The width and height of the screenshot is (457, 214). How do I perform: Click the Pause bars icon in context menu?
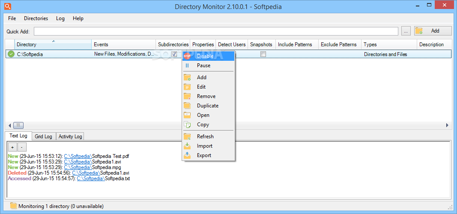tap(187, 65)
